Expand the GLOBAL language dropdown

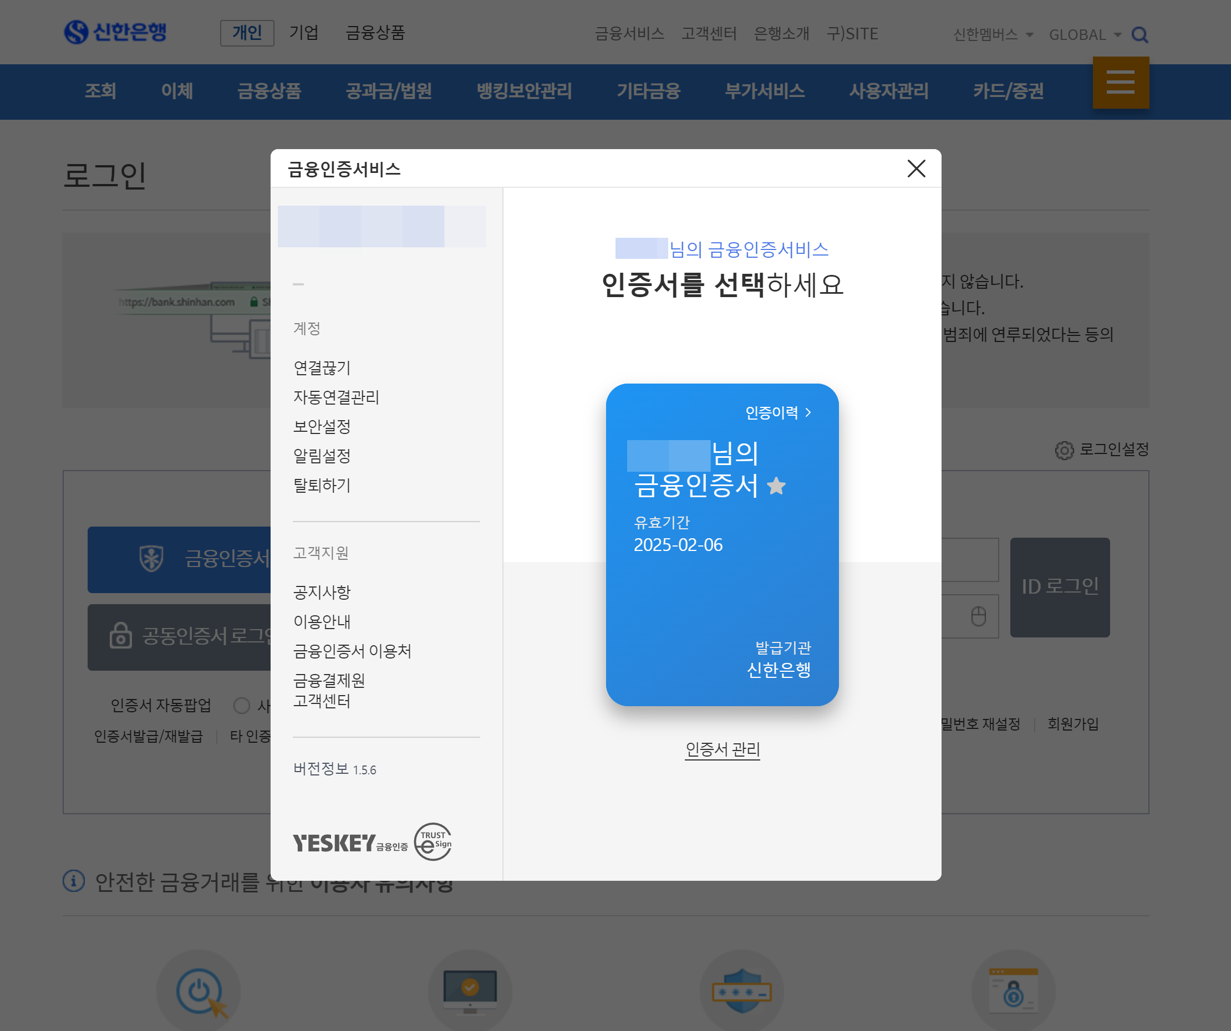point(1085,34)
